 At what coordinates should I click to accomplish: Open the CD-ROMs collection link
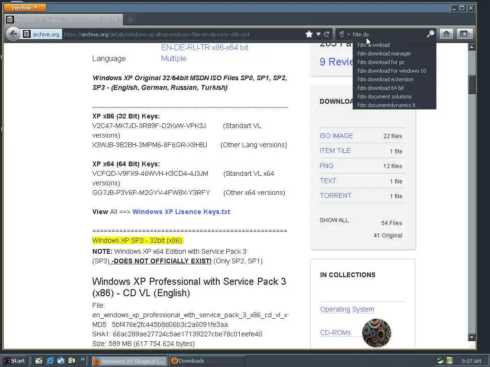[335, 333]
